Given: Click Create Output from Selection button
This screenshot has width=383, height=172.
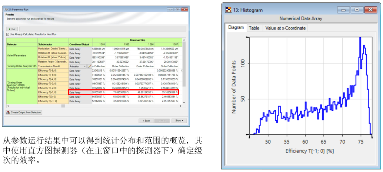Looking at the screenshot, I should 24,113.
